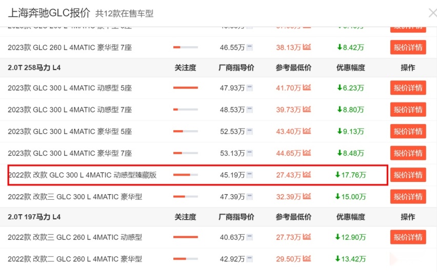View price trend chart icon beside 27.73万

click(x=307, y=237)
